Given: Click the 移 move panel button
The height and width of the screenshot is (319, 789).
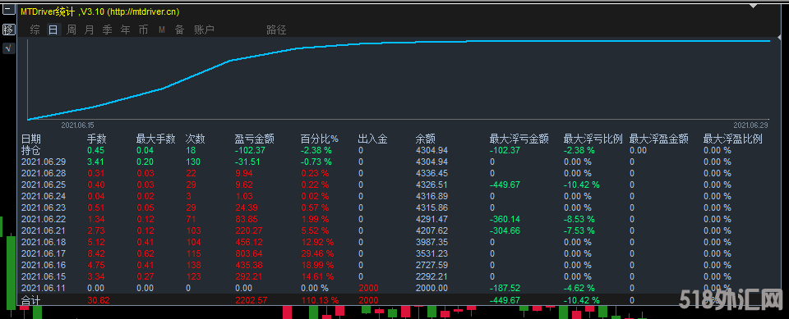Looking at the screenshot, I should click(x=8, y=30).
